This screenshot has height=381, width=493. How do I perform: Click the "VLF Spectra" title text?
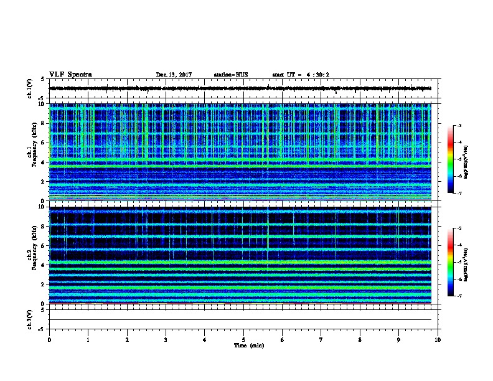(70, 75)
